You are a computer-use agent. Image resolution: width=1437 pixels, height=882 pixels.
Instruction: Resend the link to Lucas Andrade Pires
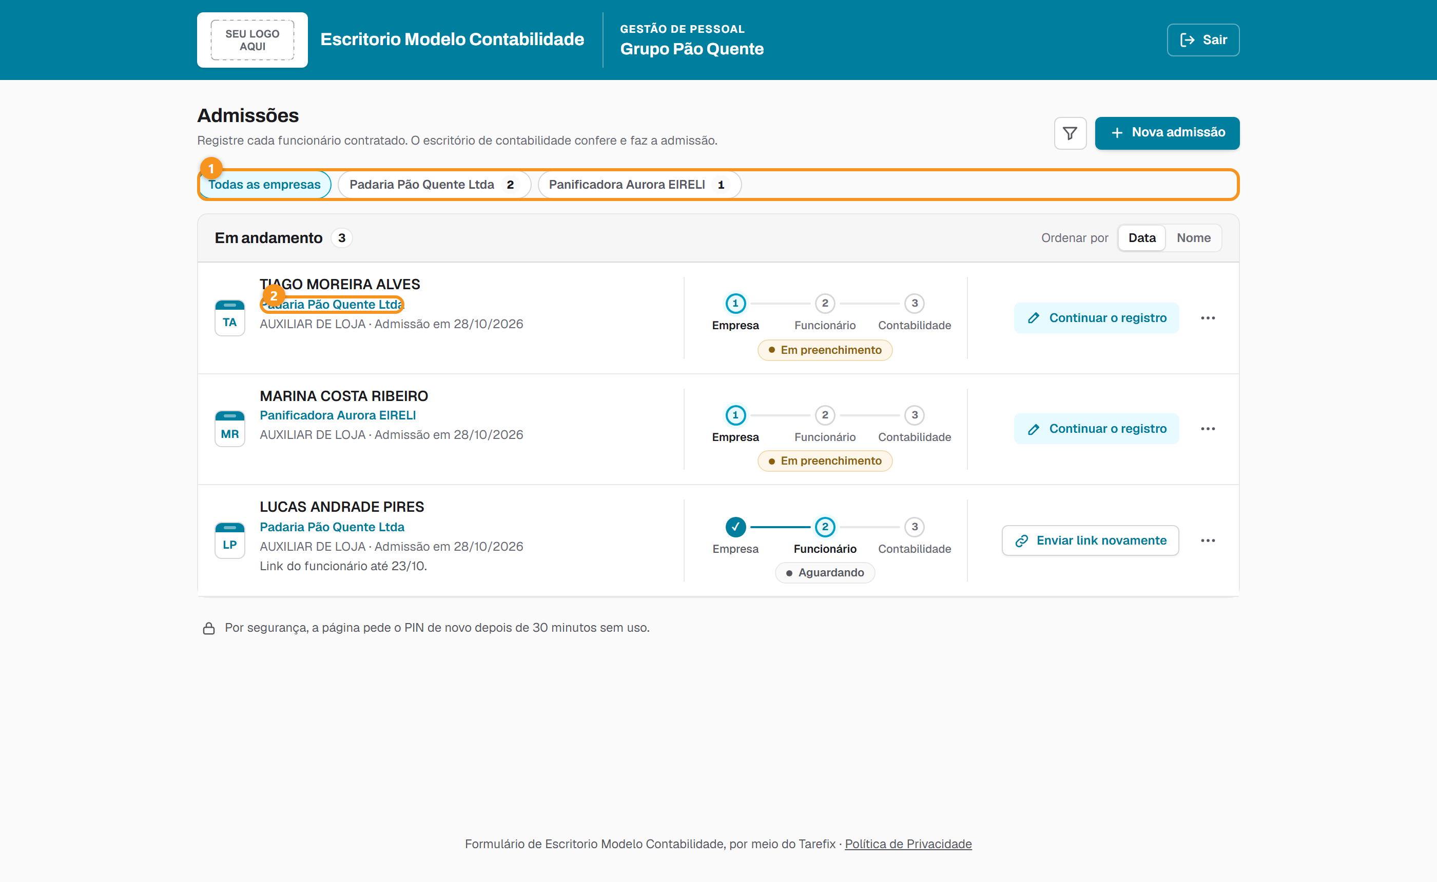click(1090, 541)
